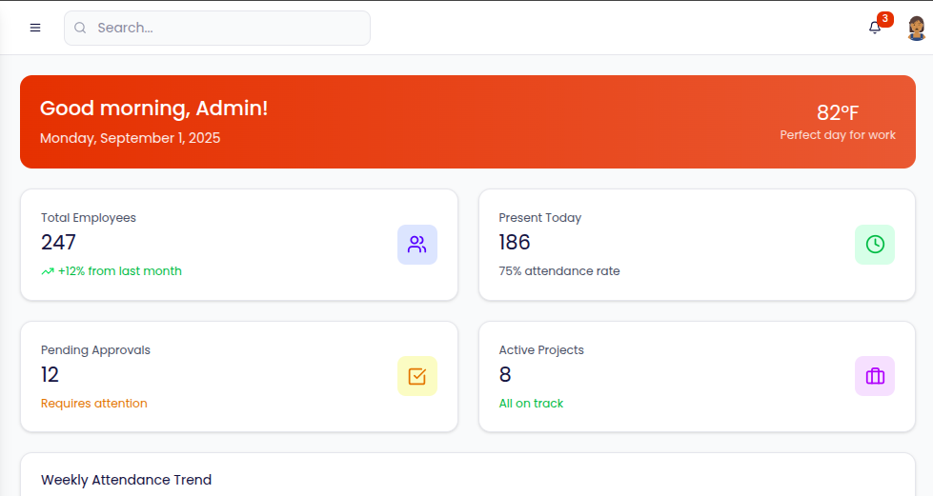Select the Active Projects card title
Viewport: 933px width, 496px height.
pos(541,349)
